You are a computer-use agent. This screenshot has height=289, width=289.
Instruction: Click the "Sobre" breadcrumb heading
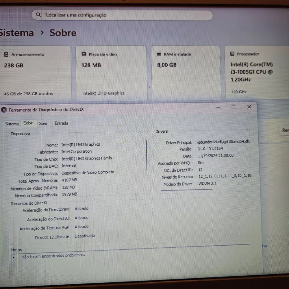coord(63,33)
